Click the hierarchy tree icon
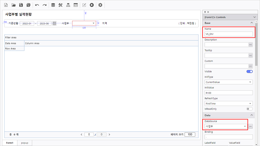Viewport: 260px width, 146px height. 68,5
